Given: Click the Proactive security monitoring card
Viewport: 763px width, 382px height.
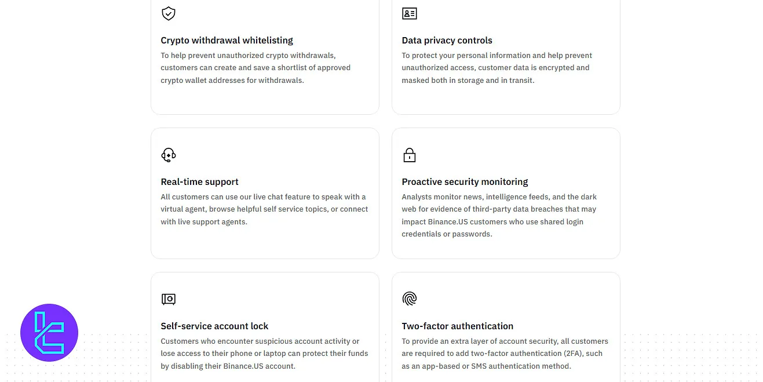Looking at the screenshot, I should [x=506, y=193].
